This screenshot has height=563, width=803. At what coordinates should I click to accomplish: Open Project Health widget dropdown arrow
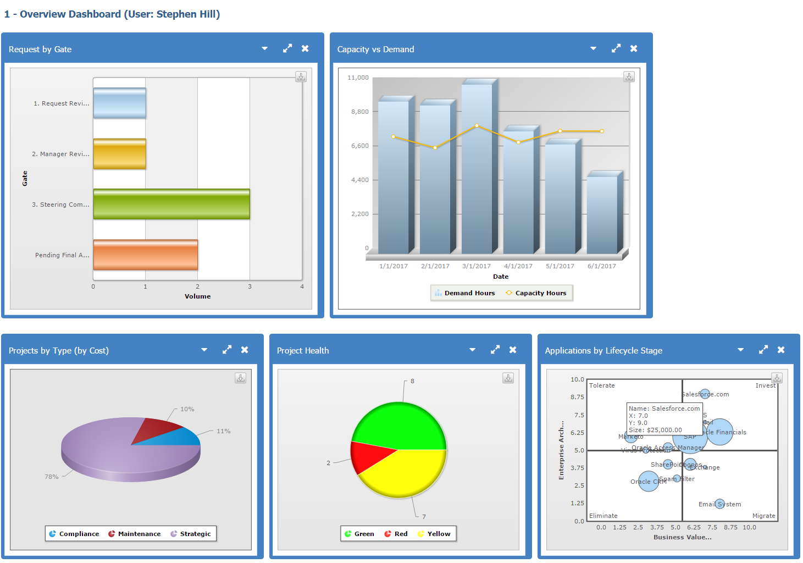(472, 350)
